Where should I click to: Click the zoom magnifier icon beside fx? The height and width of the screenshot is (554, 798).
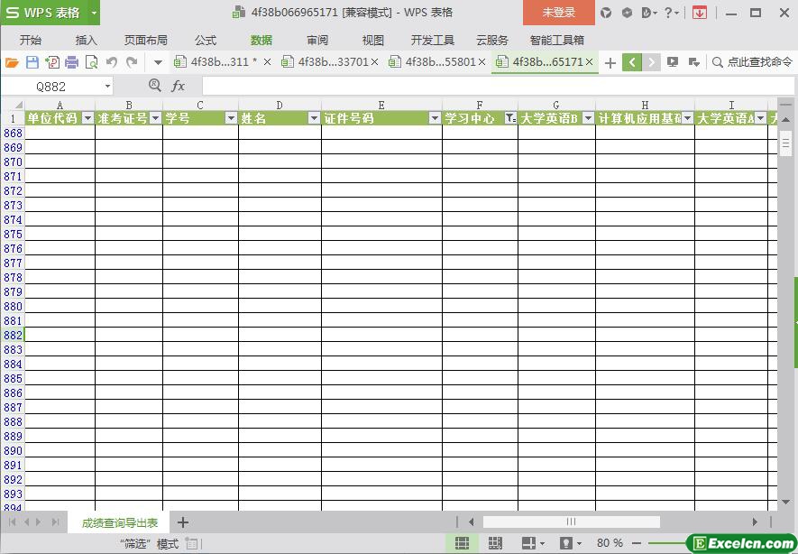pos(155,86)
